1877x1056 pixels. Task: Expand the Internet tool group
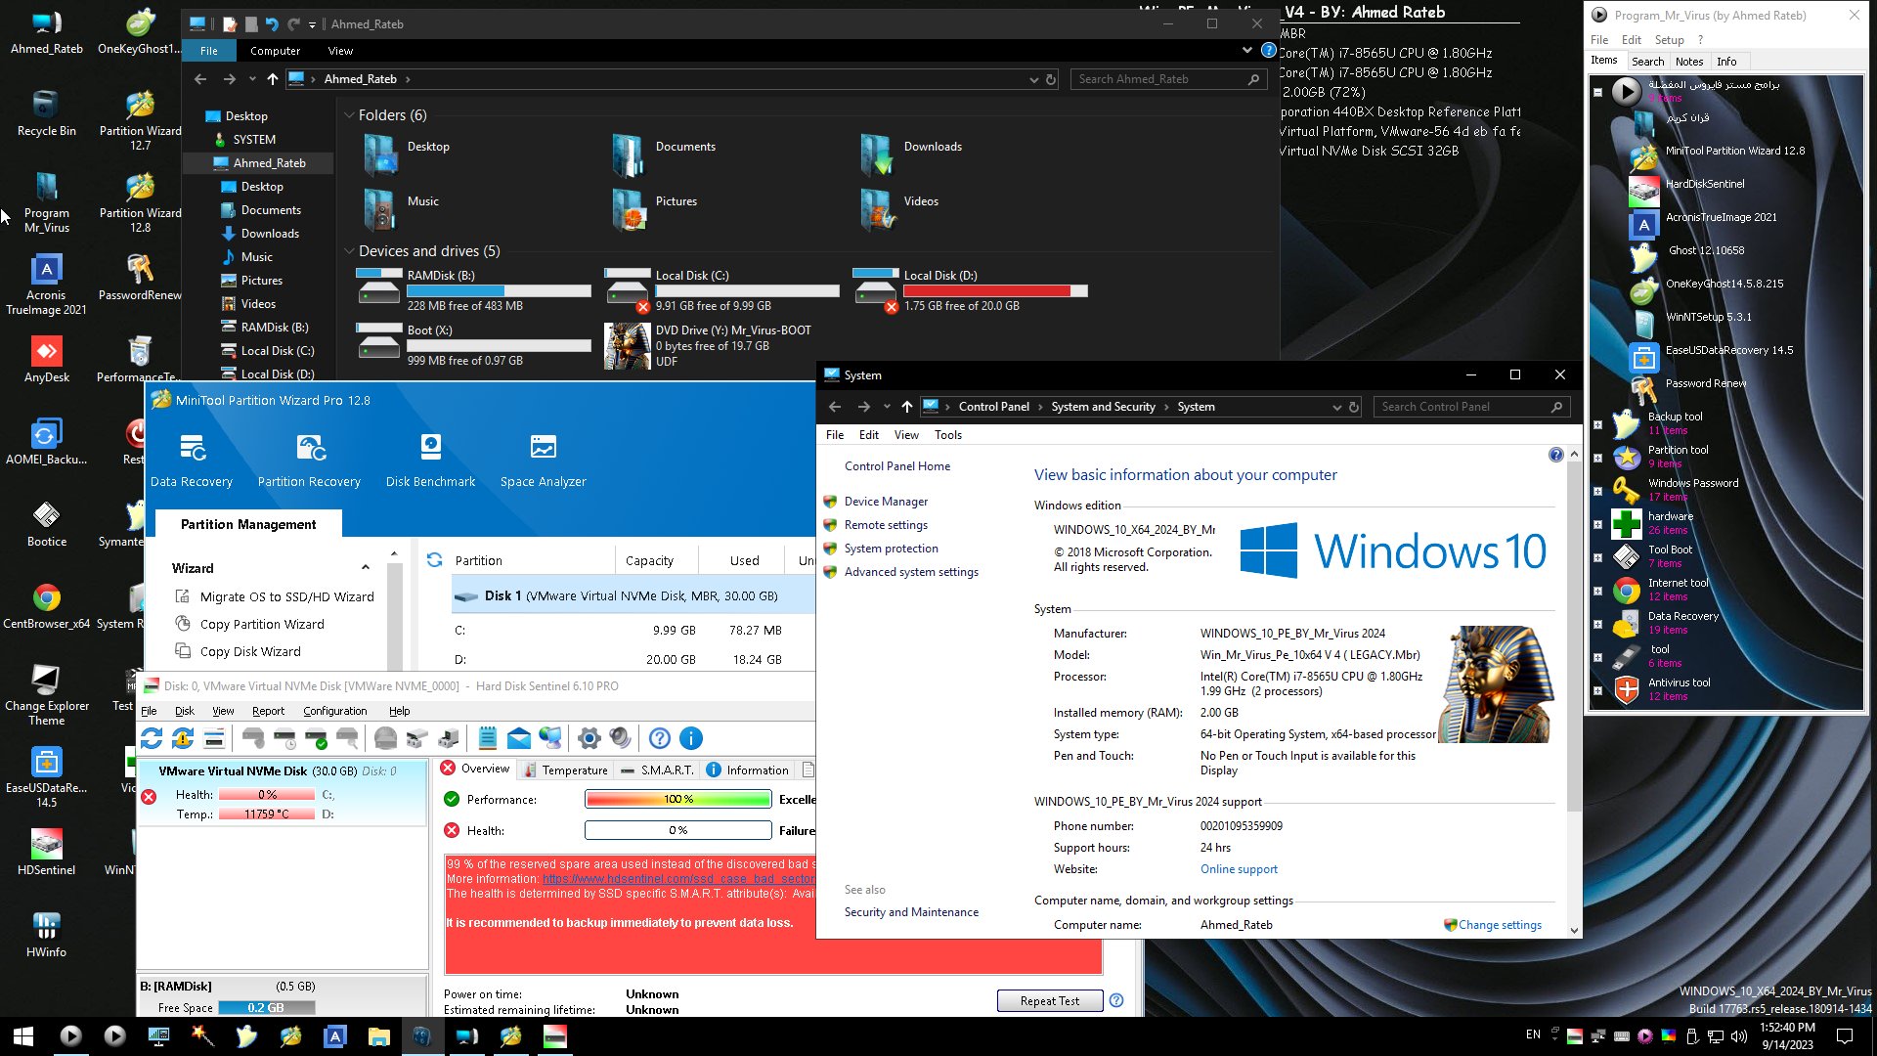coord(1597,591)
